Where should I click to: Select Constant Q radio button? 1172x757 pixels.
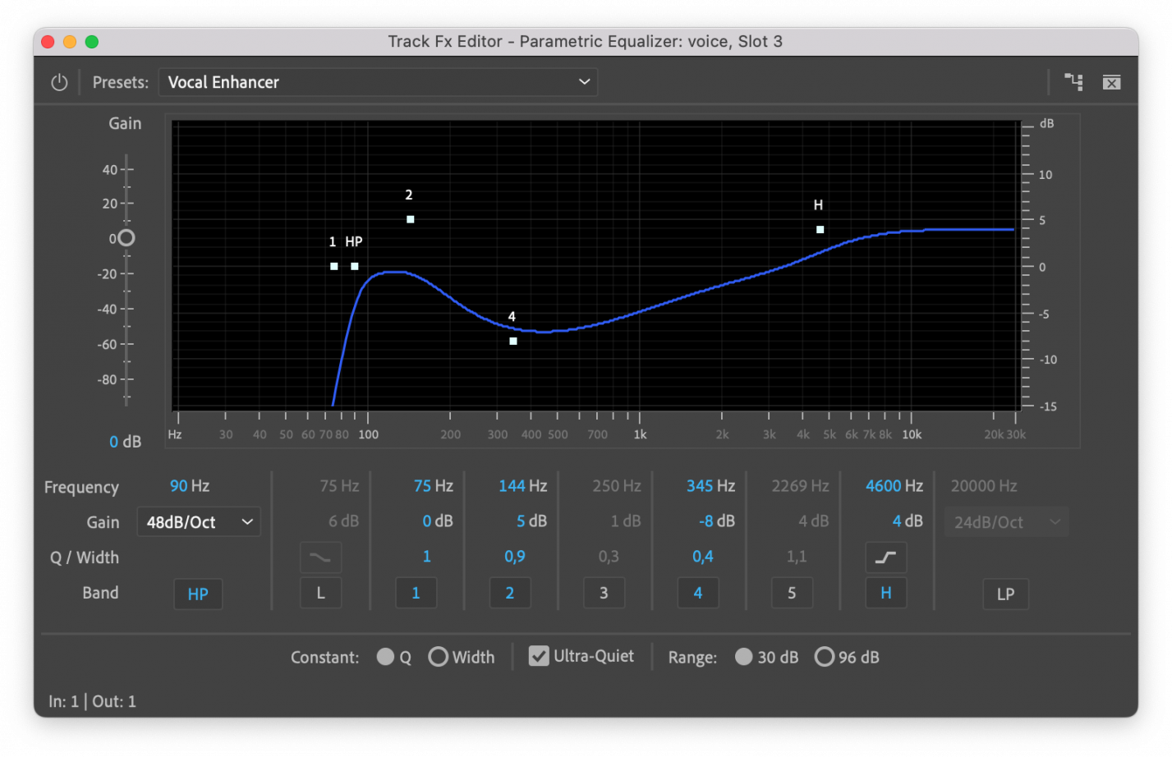[385, 657]
